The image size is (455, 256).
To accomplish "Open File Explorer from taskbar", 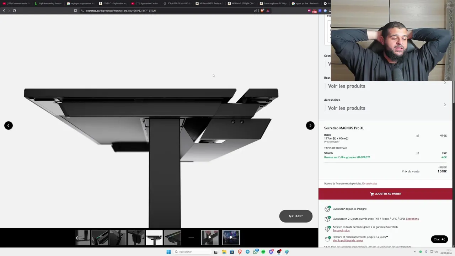I will coord(224,252).
